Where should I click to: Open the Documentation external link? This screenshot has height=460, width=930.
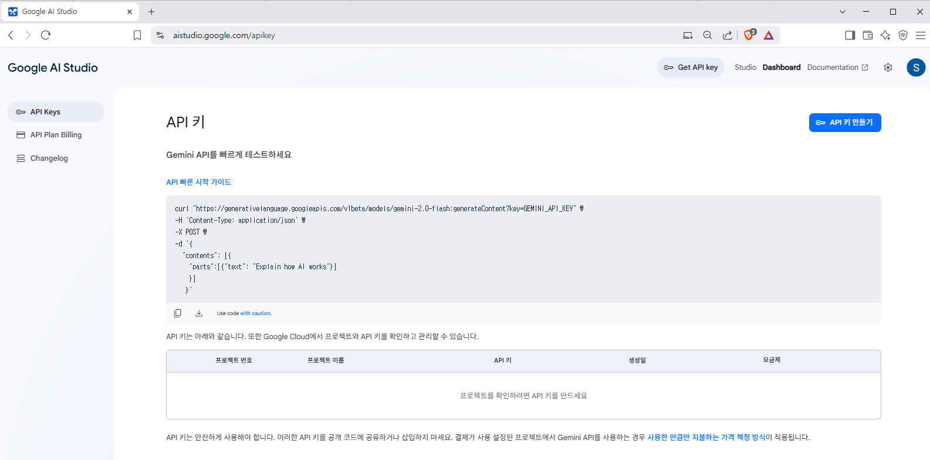click(838, 67)
